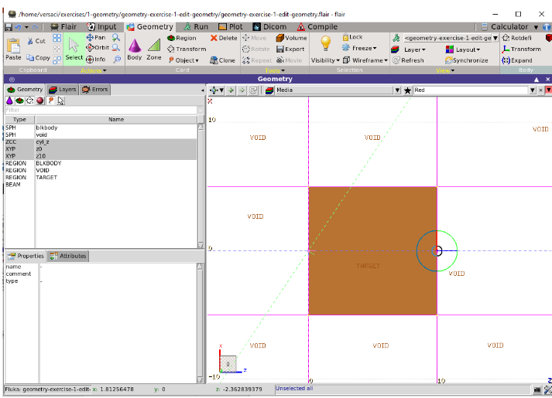552x398 pixels.
Task: Open the Object dropdown
Action: pos(183,60)
